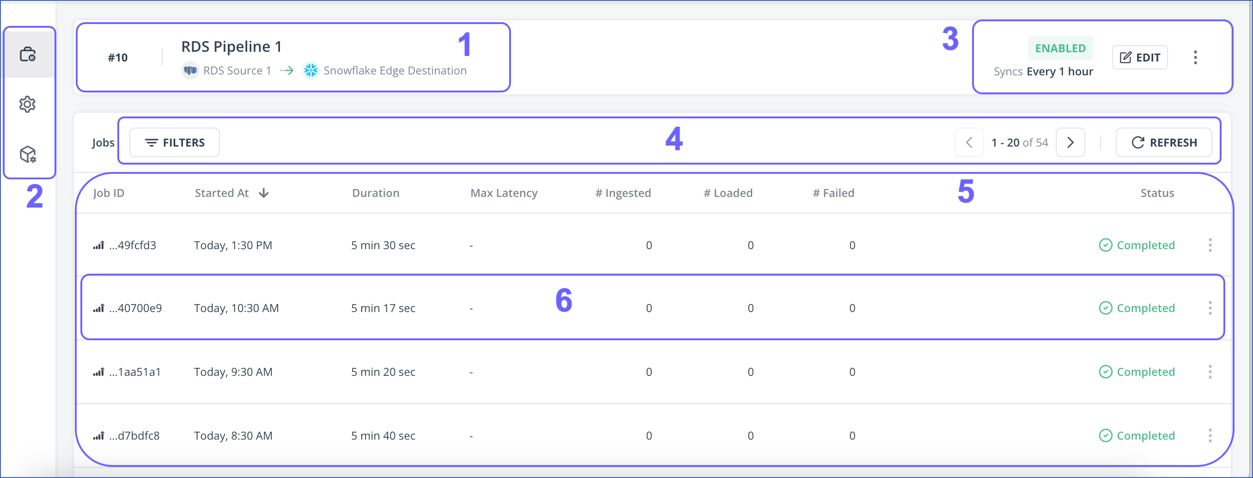Image resolution: width=1253 pixels, height=478 pixels.
Task: Click the ENABLED status badge
Action: [1060, 48]
